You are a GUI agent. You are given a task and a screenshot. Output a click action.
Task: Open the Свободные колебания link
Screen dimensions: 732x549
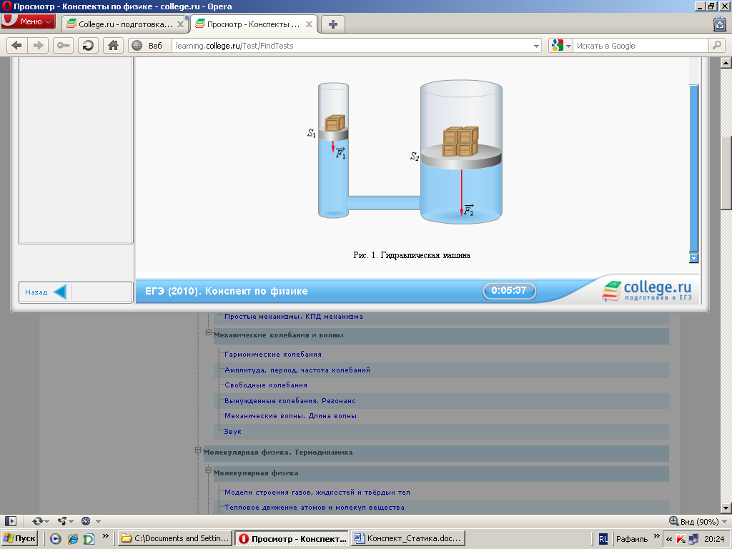click(266, 385)
